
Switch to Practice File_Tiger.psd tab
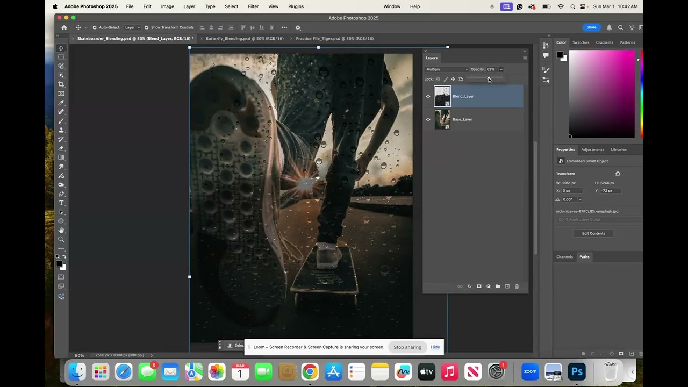click(x=335, y=39)
